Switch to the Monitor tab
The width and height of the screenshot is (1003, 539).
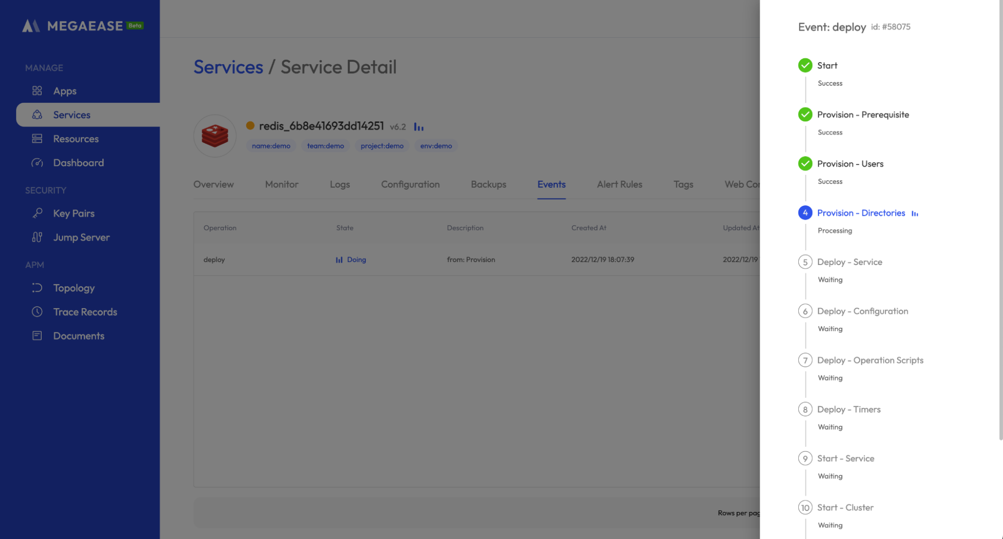281,184
